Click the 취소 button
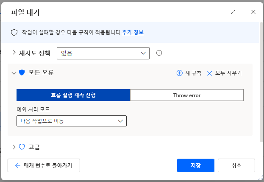Viewport: 264px width, 182px height. pyautogui.click(x=236, y=165)
